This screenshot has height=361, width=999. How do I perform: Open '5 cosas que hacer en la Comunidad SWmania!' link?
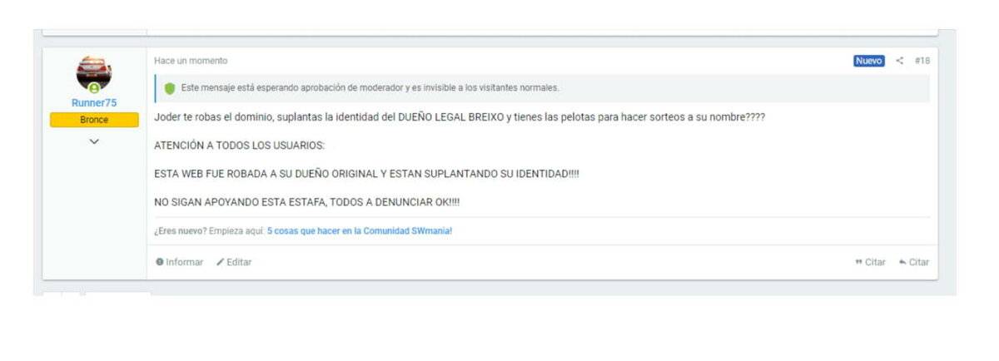360,231
